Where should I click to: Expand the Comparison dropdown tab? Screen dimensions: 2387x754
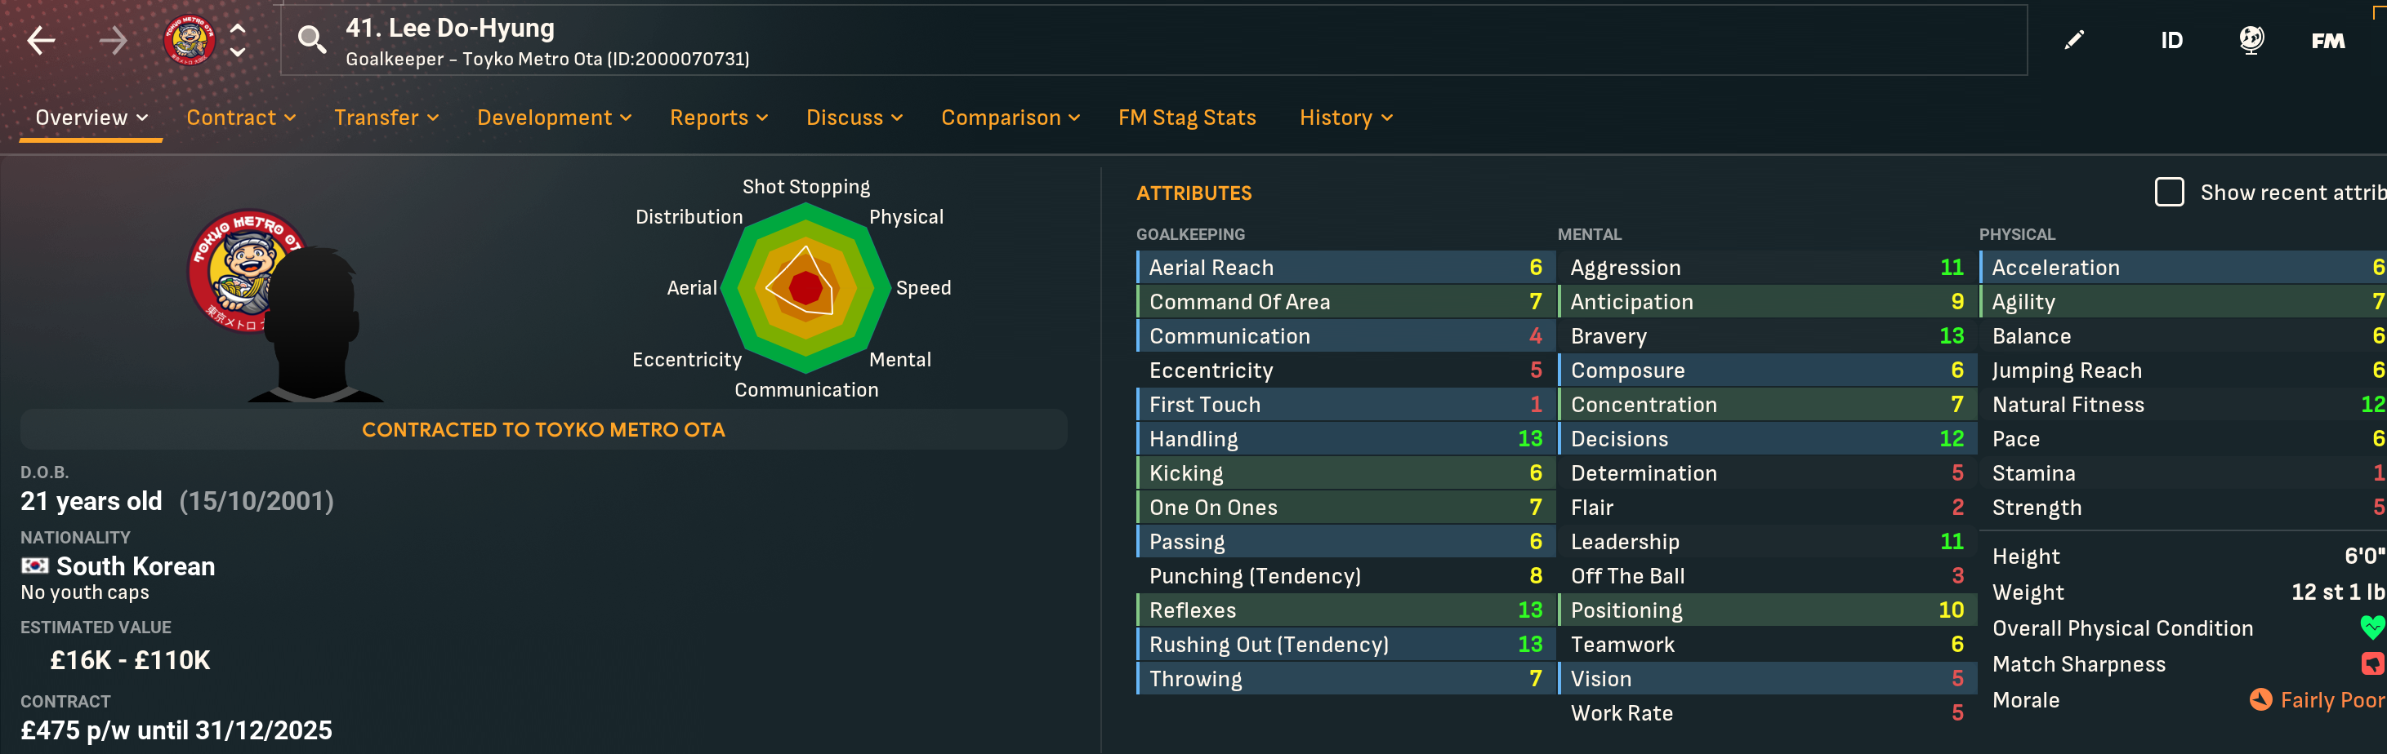click(1011, 118)
